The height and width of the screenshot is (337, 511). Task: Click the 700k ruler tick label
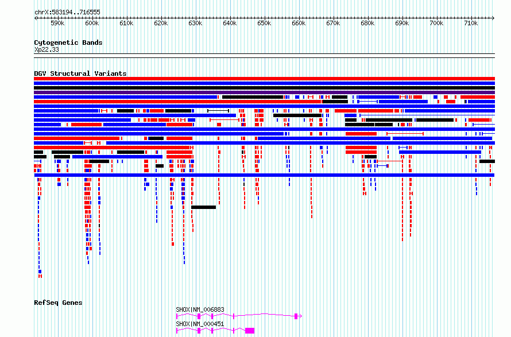pos(436,23)
